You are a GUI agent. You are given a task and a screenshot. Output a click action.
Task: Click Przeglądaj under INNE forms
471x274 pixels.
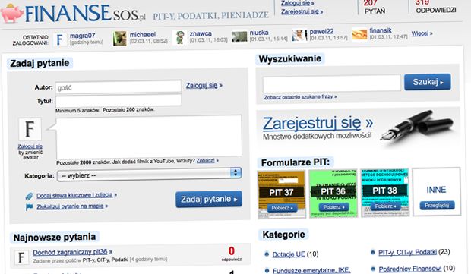coord(437,205)
